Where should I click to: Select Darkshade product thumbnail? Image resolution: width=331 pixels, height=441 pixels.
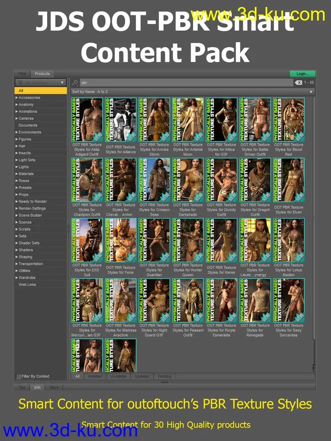[x=188, y=180]
